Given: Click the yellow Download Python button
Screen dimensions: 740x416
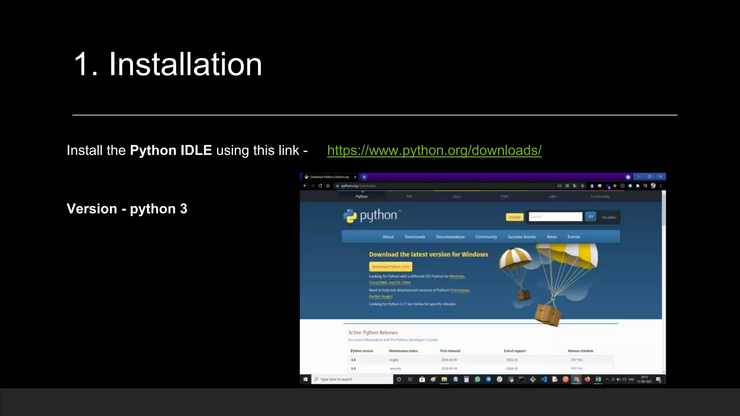Looking at the screenshot, I should click(391, 266).
